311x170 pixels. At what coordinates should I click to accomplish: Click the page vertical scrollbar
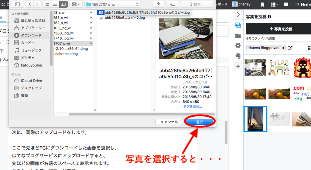pyautogui.click(x=226, y=133)
